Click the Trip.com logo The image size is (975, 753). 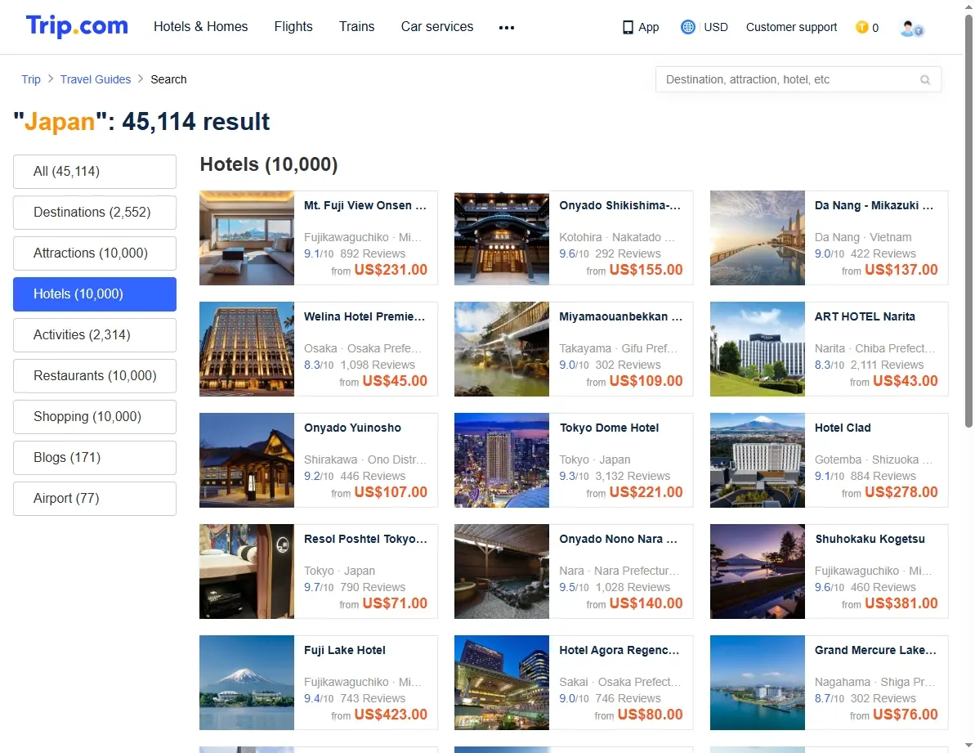pos(77,26)
